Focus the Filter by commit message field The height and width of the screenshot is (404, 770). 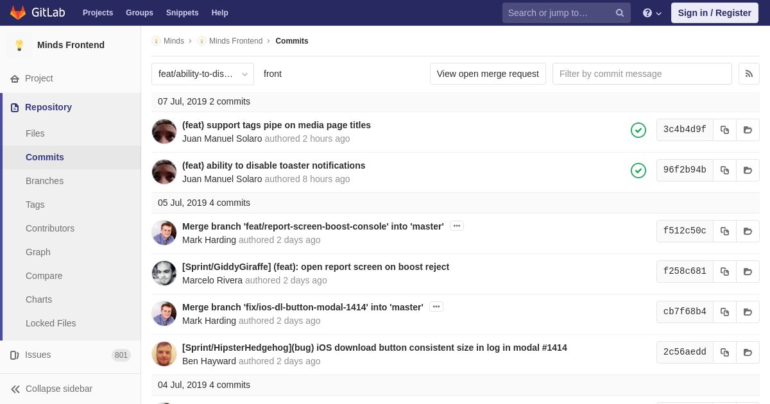coord(642,74)
